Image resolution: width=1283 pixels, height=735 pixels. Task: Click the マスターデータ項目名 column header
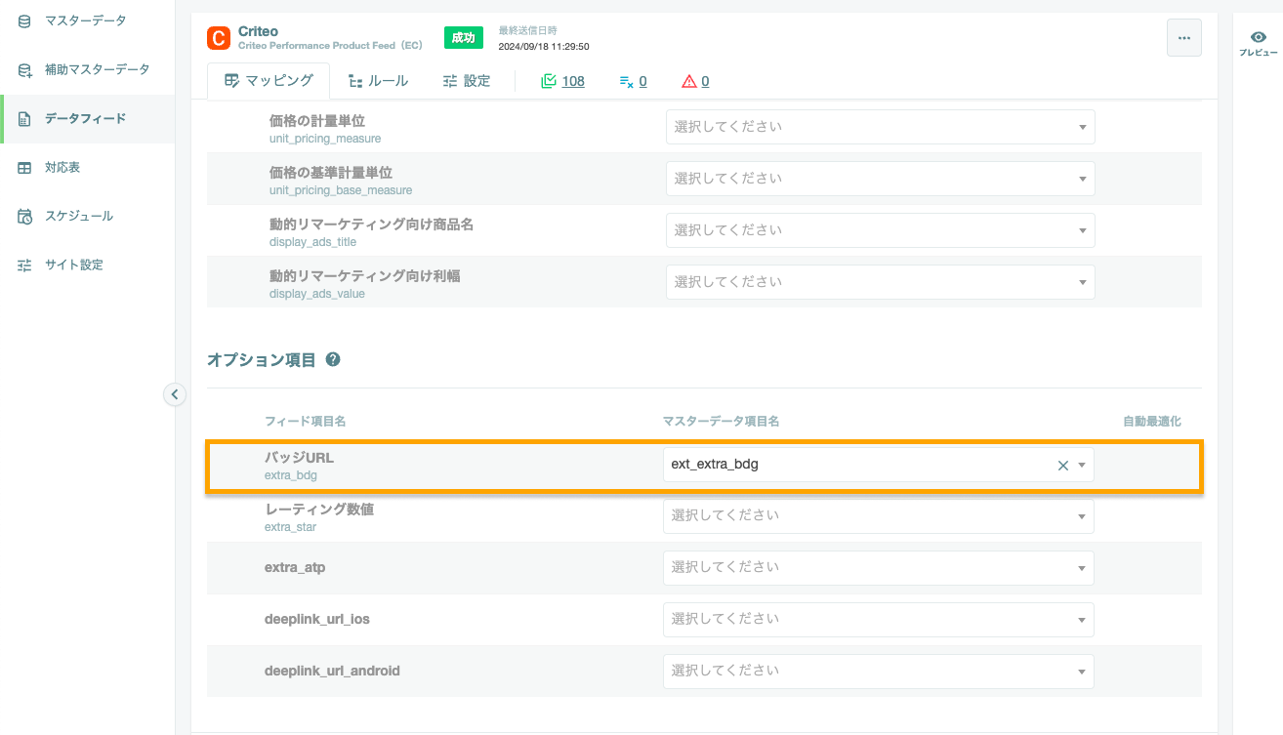[x=721, y=421]
